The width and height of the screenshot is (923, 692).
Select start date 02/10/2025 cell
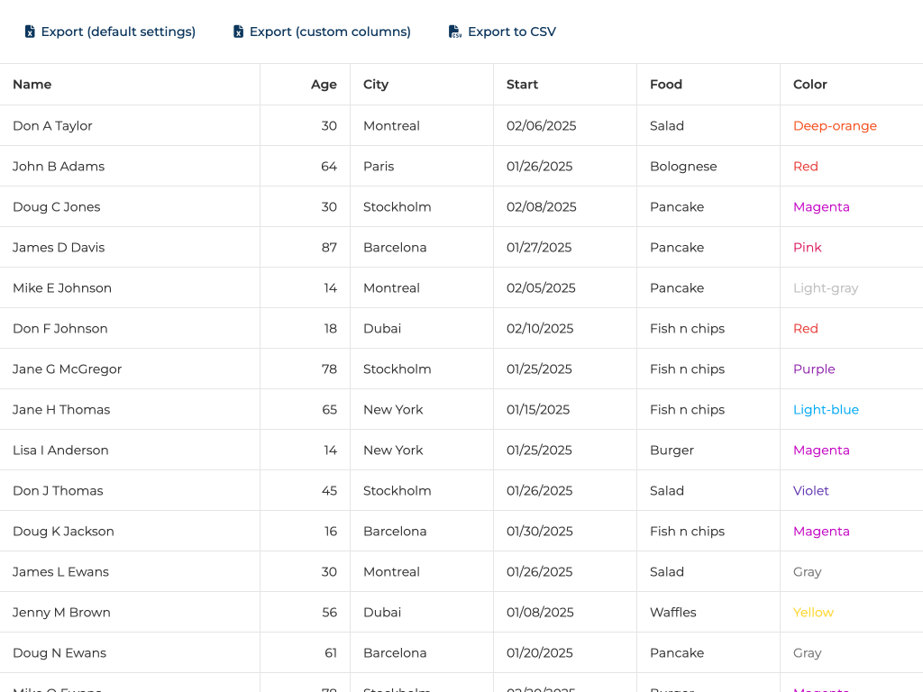tap(540, 329)
